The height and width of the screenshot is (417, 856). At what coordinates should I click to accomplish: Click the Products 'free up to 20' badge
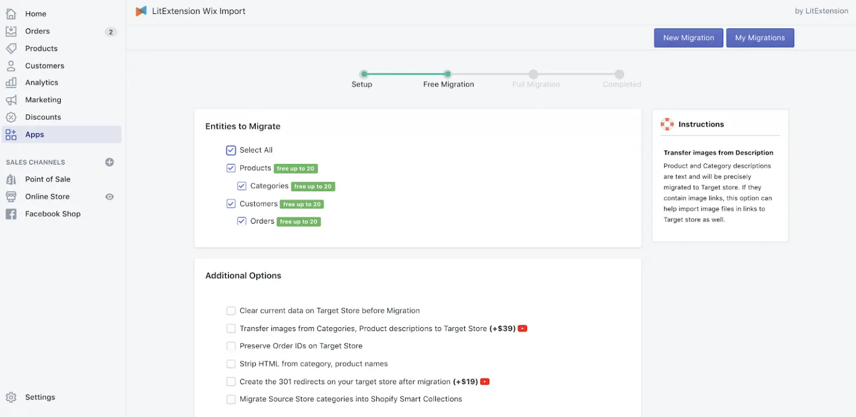pos(296,168)
